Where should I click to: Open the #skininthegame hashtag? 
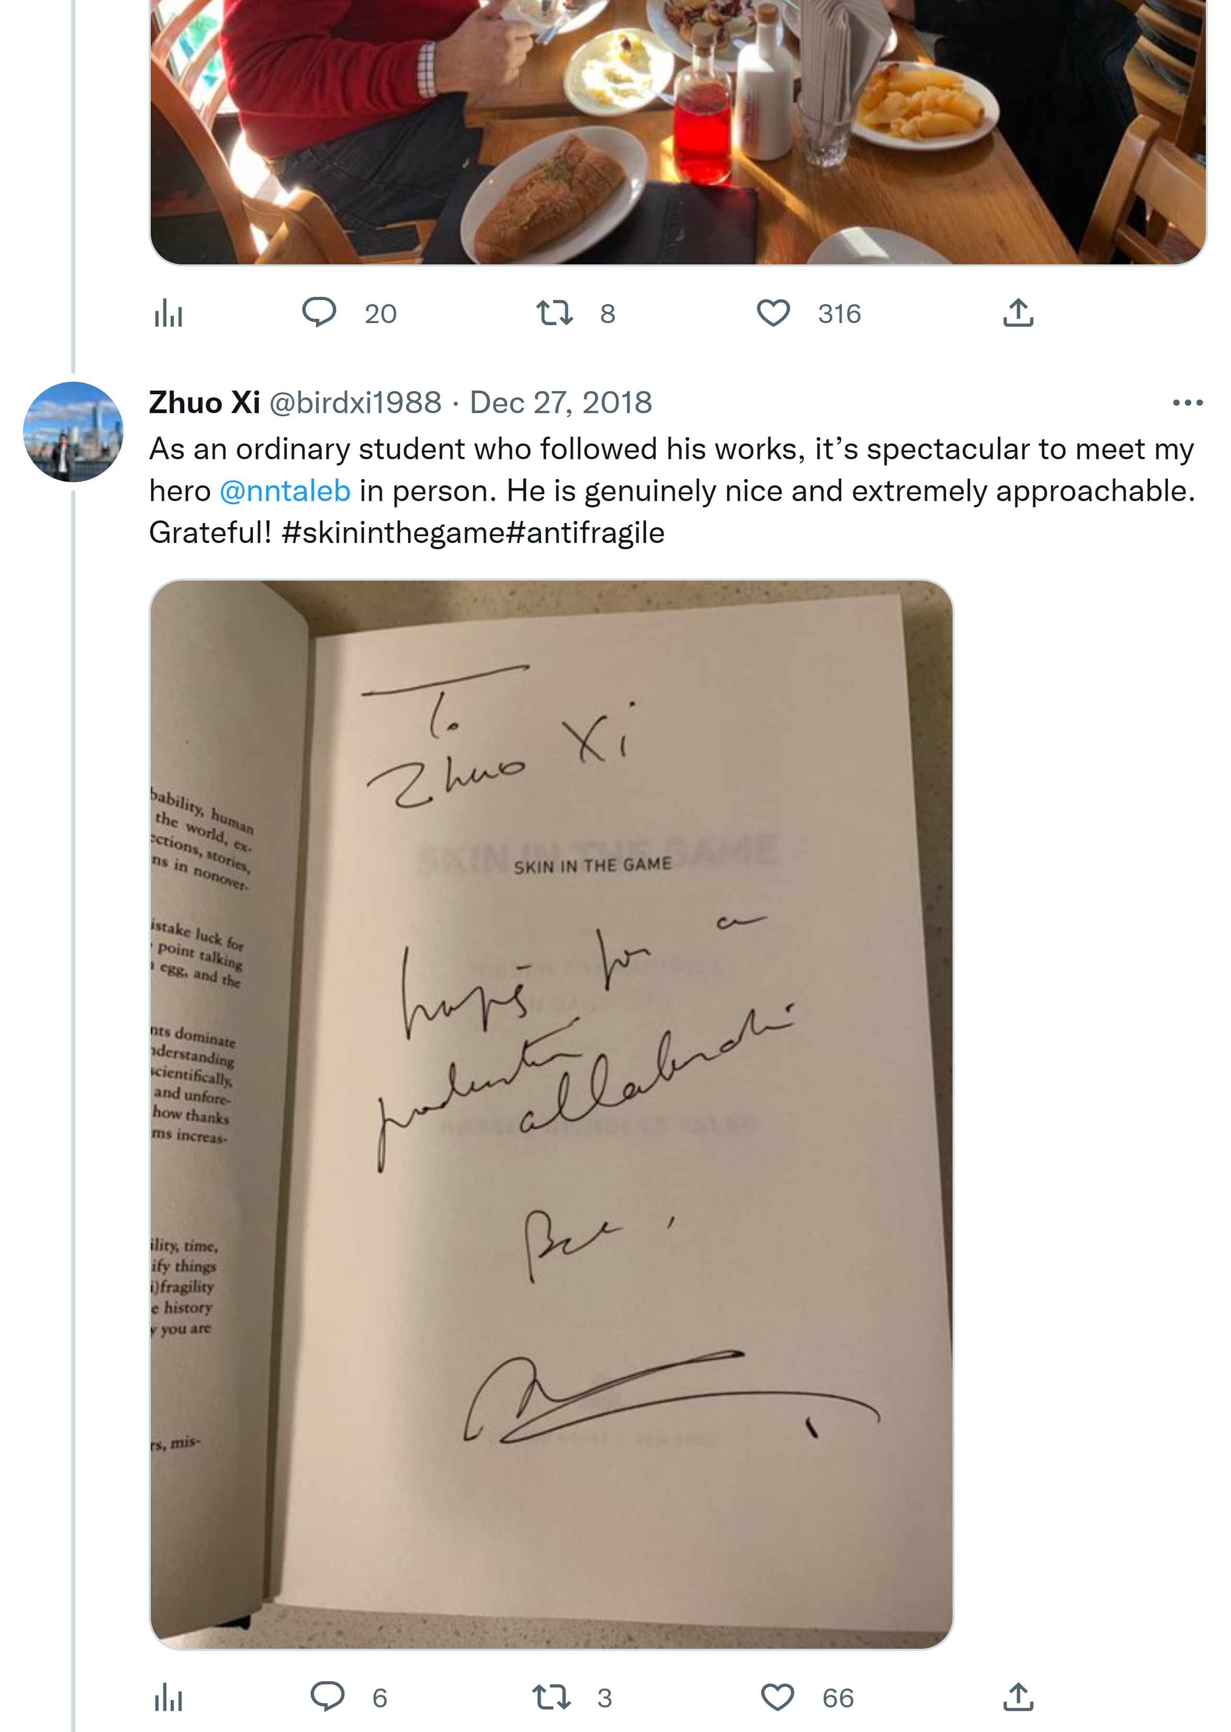tap(393, 533)
